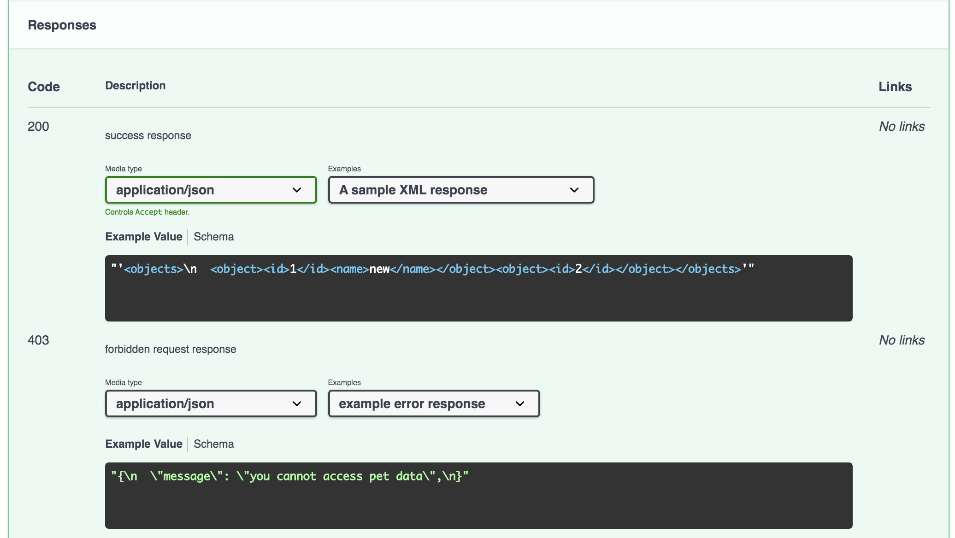Switch to the Schema tab for the 403 response
Viewport: 955px width, 538px height.
[213, 444]
